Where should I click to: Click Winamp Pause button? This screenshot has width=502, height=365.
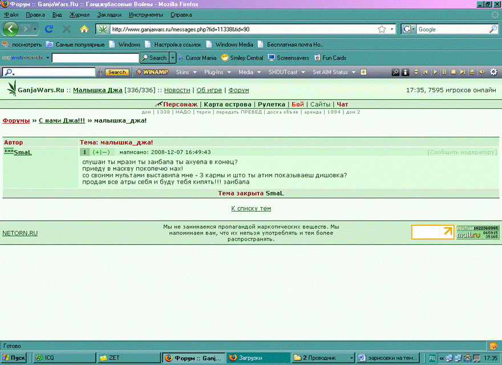(444, 72)
